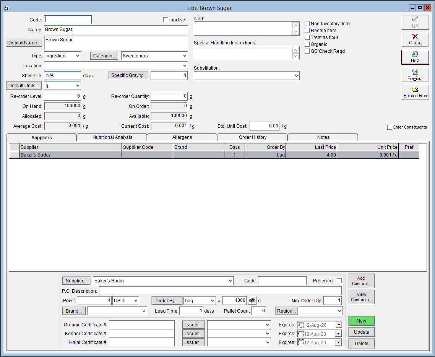Click the Brand... button
This screenshot has width=435, height=357.
[74, 311]
